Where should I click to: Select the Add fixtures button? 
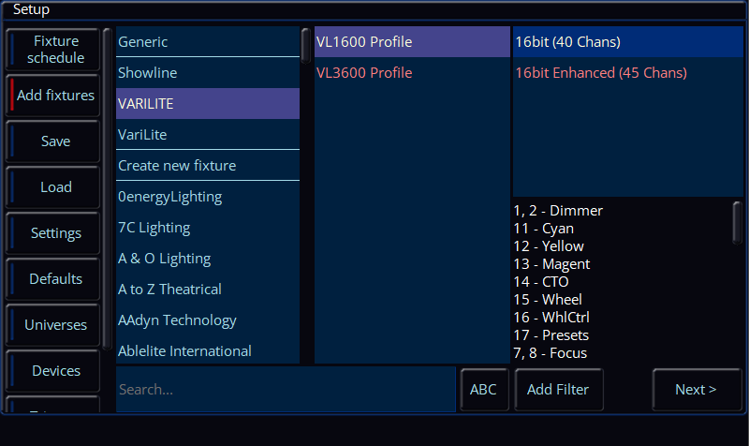pyautogui.click(x=53, y=96)
